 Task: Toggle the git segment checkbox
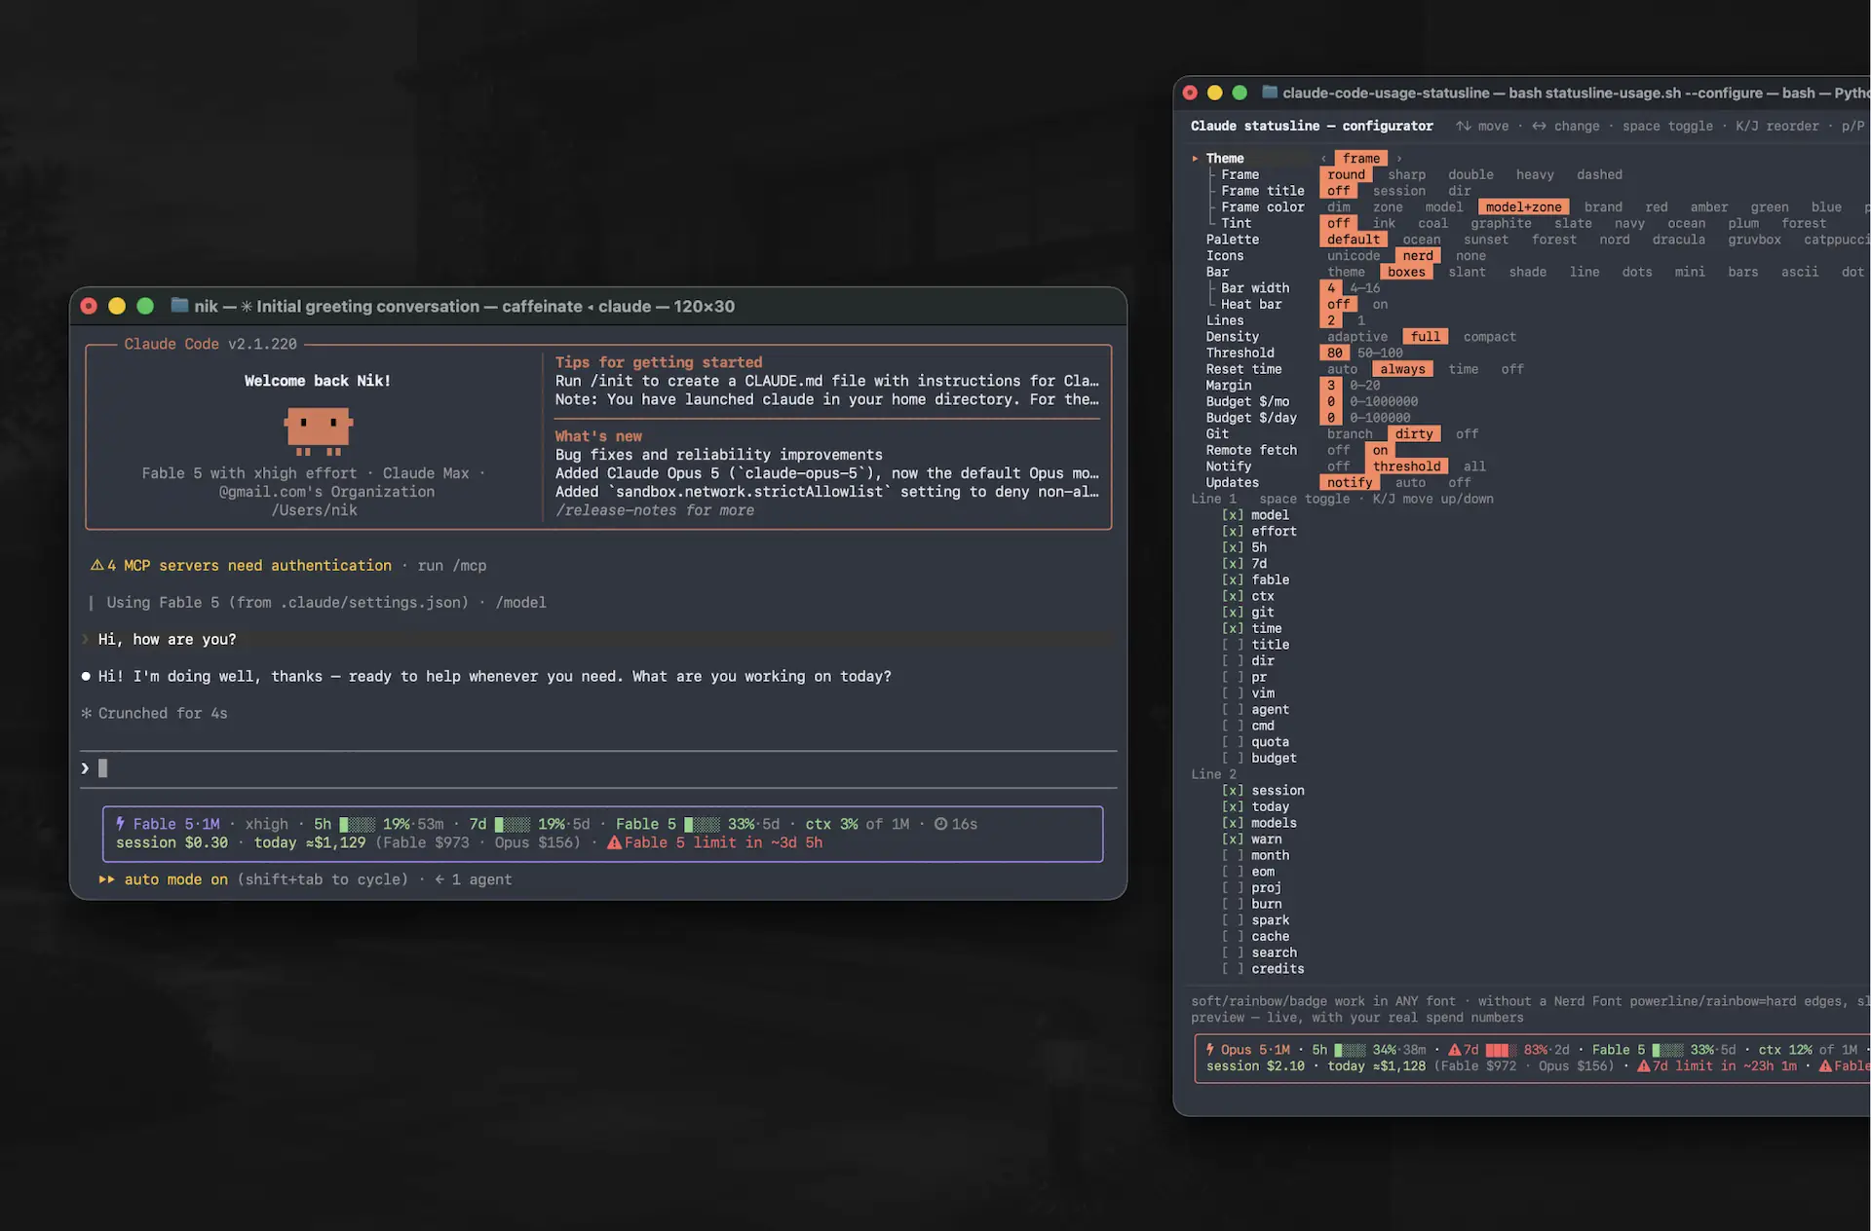point(1233,613)
